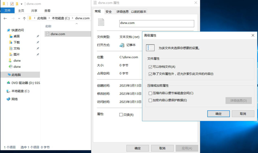Viewport: 258px width, 153px height.
Task: Click the file name field dsrw.com
Action: point(157,23)
